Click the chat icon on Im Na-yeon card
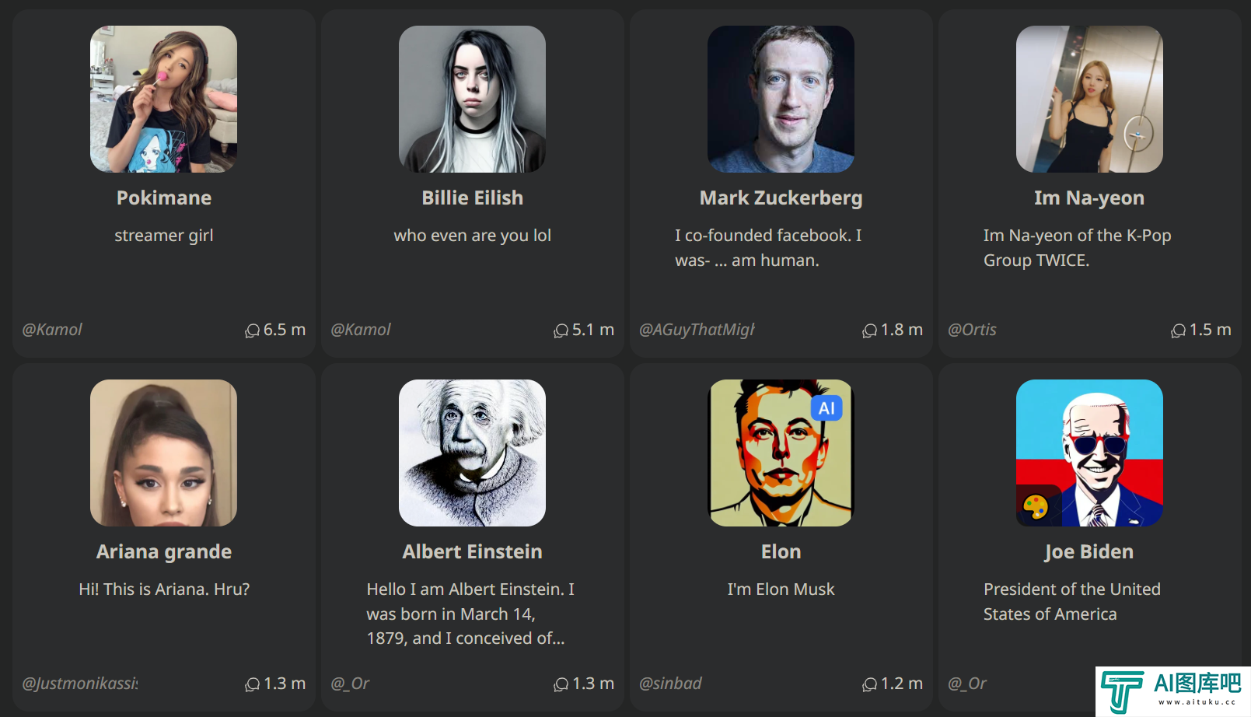This screenshot has height=717, width=1251. [x=1178, y=331]
